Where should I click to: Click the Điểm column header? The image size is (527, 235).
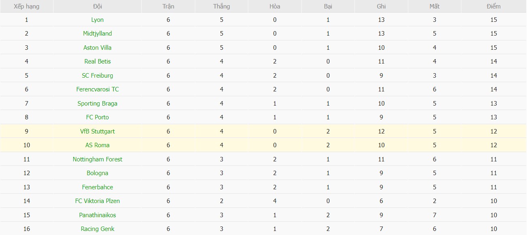pos(493,6)
